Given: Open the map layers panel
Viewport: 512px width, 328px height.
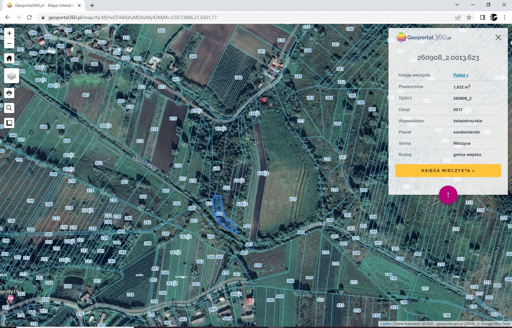Looking at the screenshot, I should point(11,76).
